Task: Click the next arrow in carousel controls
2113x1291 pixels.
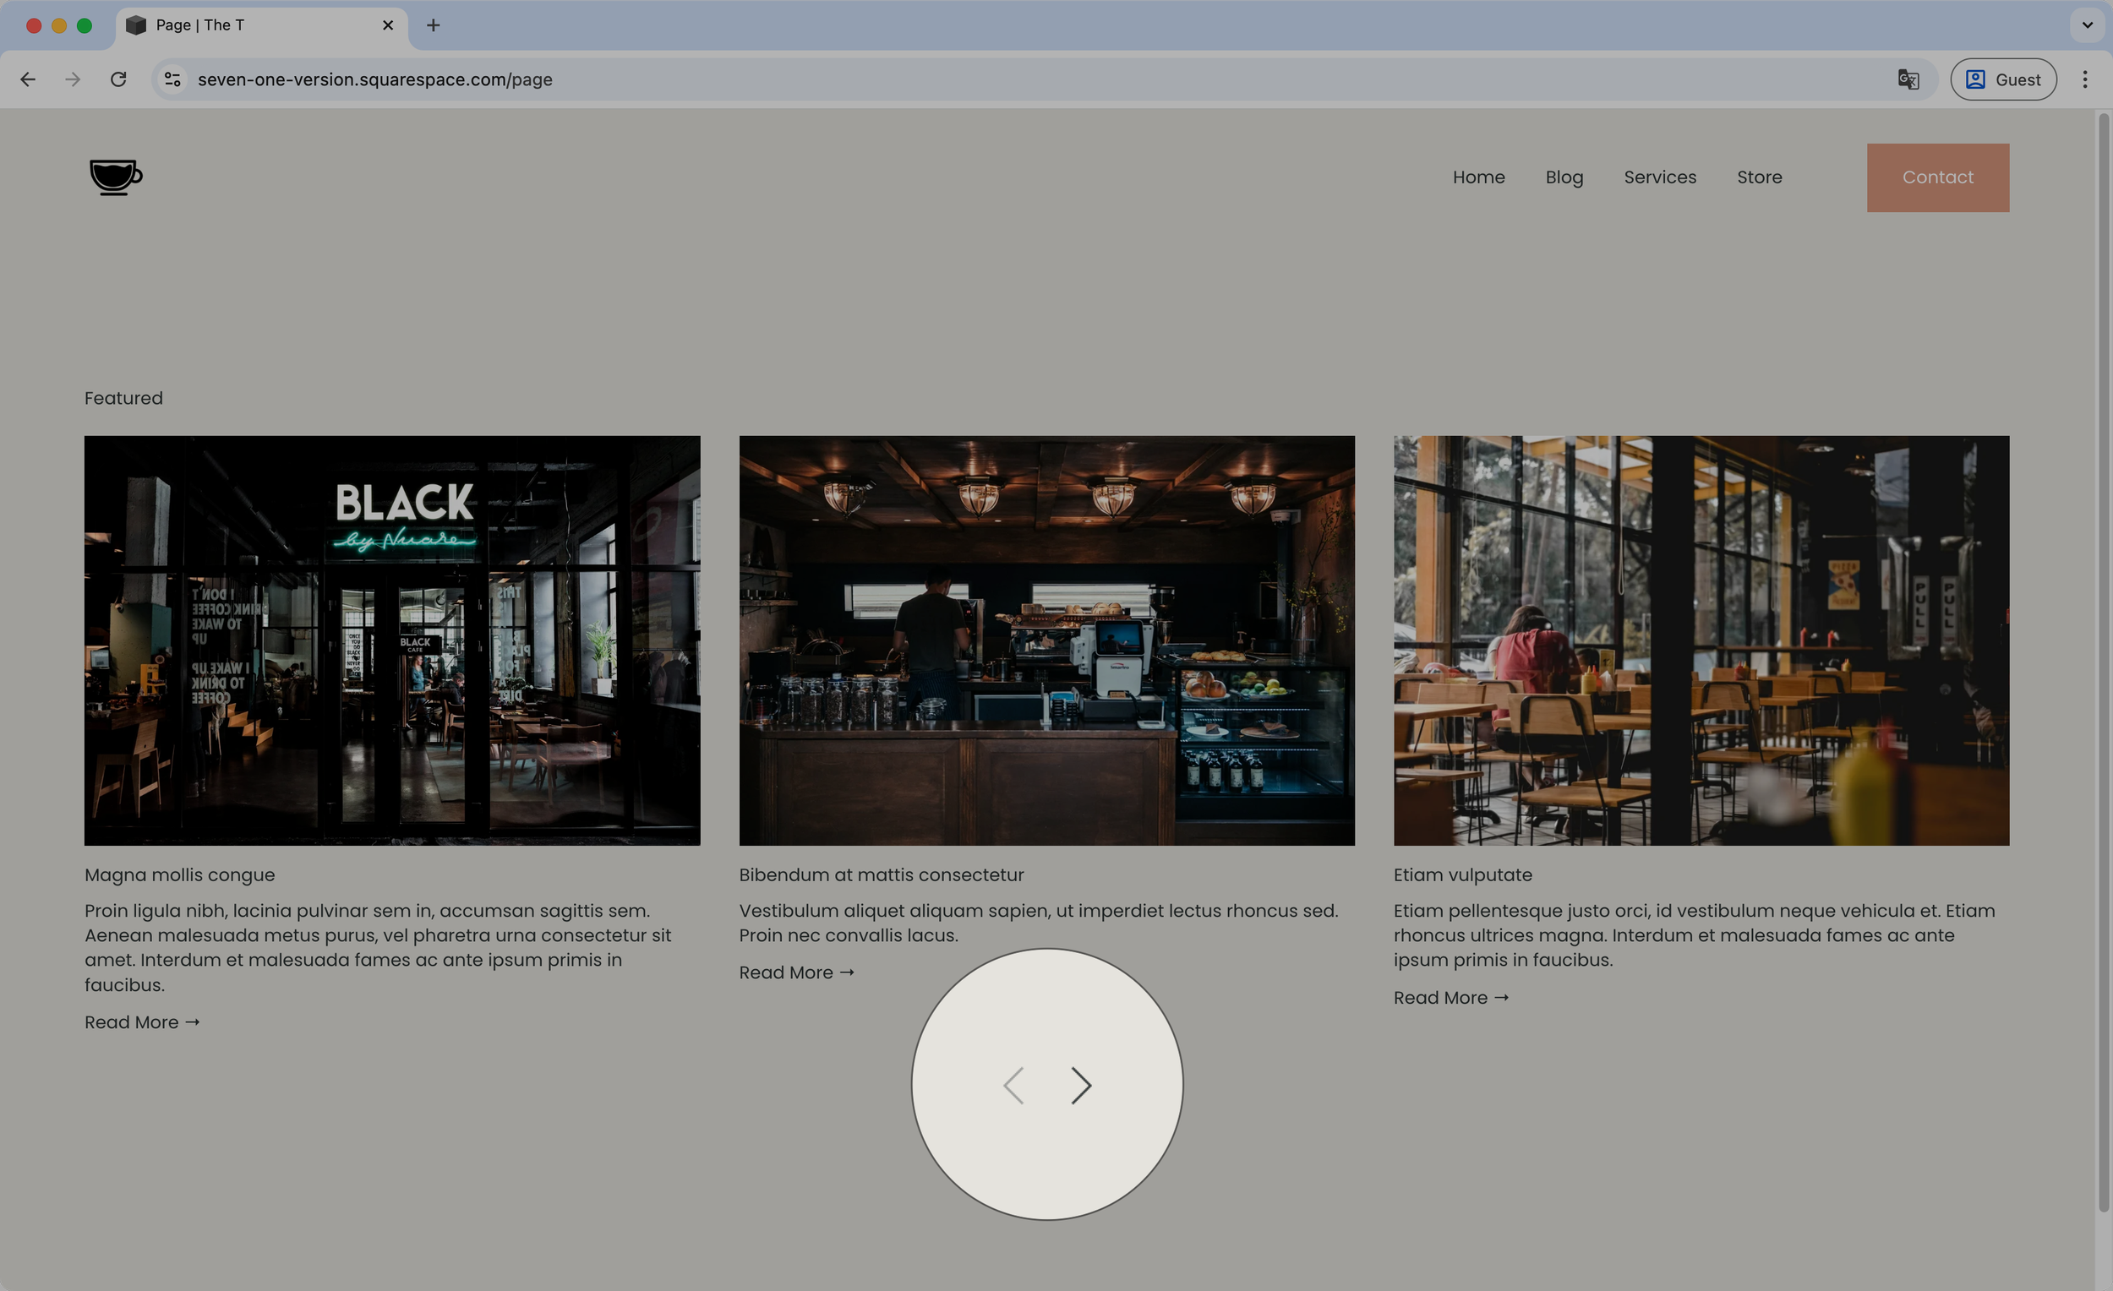Action: point(1080,1085)
